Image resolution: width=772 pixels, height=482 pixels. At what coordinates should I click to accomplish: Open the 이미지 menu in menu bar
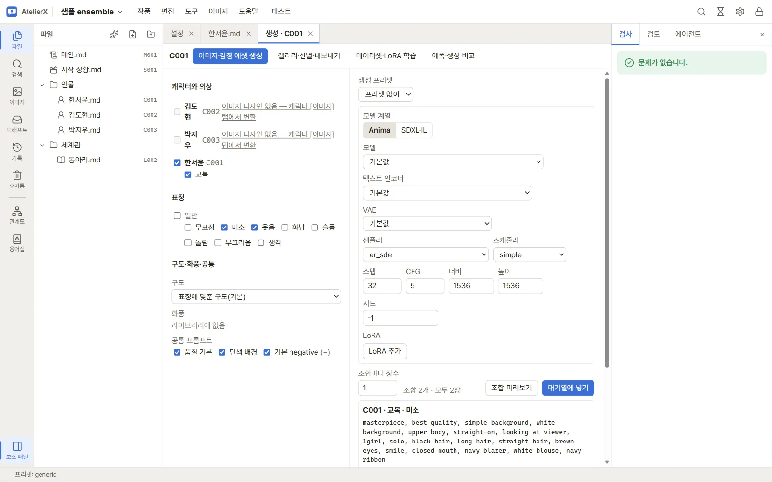[x=218, y=12]
